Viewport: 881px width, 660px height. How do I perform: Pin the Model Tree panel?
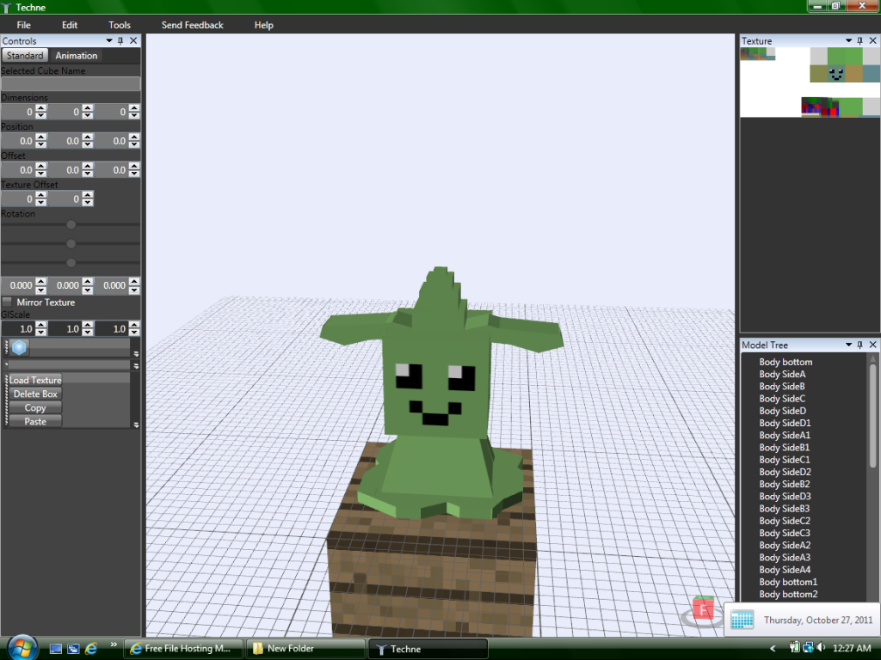[859, 345]
